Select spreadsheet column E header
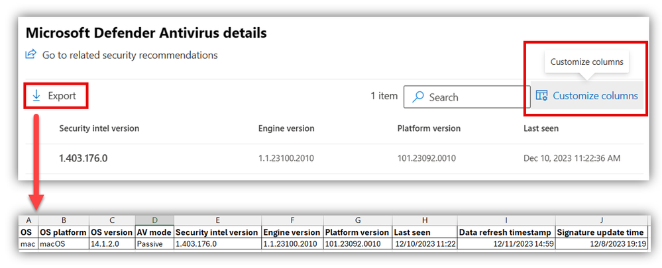This screenshot has width=662, height=268. pos(217,220)
